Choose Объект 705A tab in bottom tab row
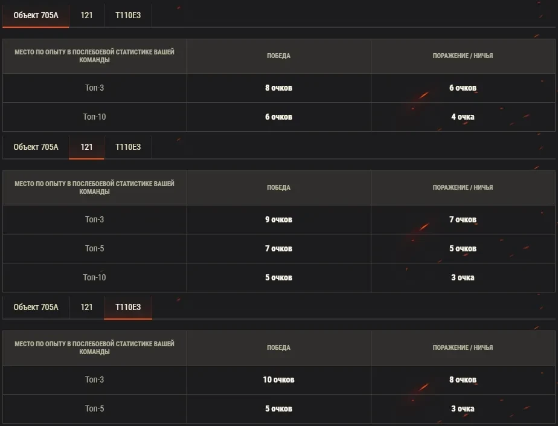Viewport: 558px width, 426px height. pos(36,307)
